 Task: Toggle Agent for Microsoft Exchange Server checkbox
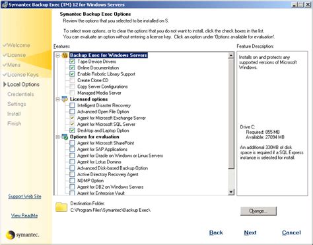[x=72, y=118]
